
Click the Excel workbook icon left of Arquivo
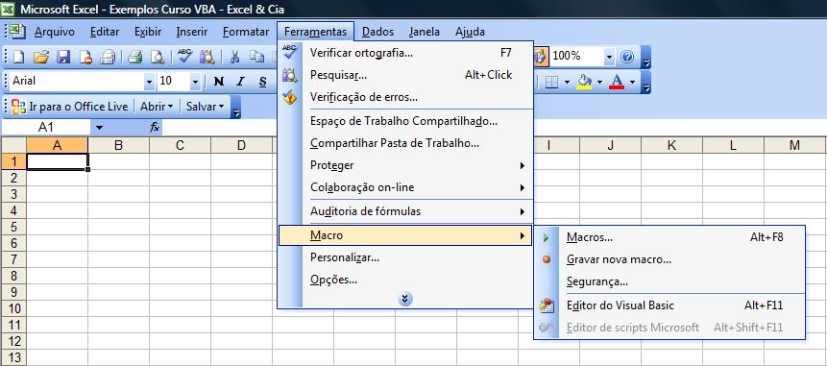[17, 31]
